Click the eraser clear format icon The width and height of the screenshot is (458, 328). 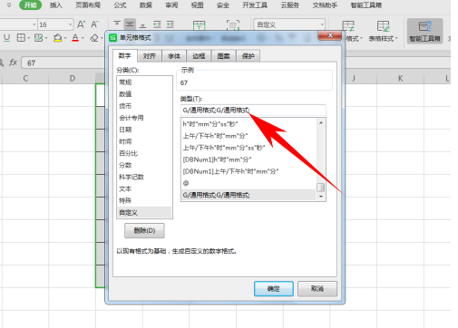[x=94, y=38]
